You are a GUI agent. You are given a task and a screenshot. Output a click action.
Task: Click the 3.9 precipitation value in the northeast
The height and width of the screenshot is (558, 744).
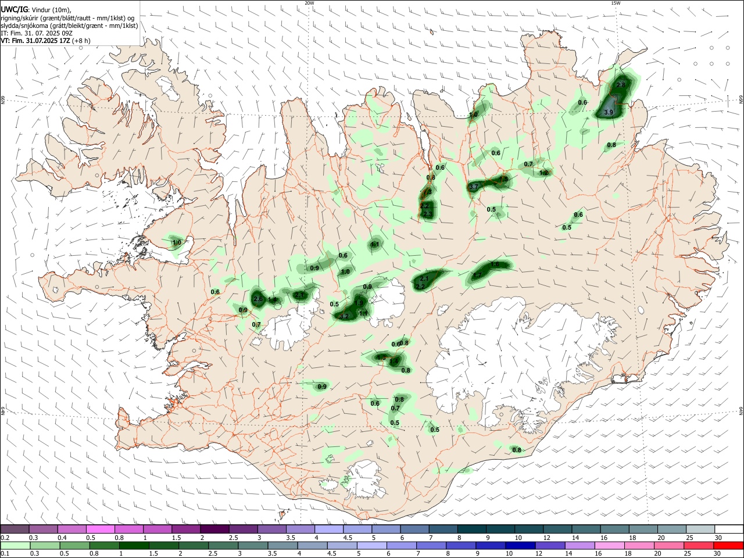tap(609, 112)
